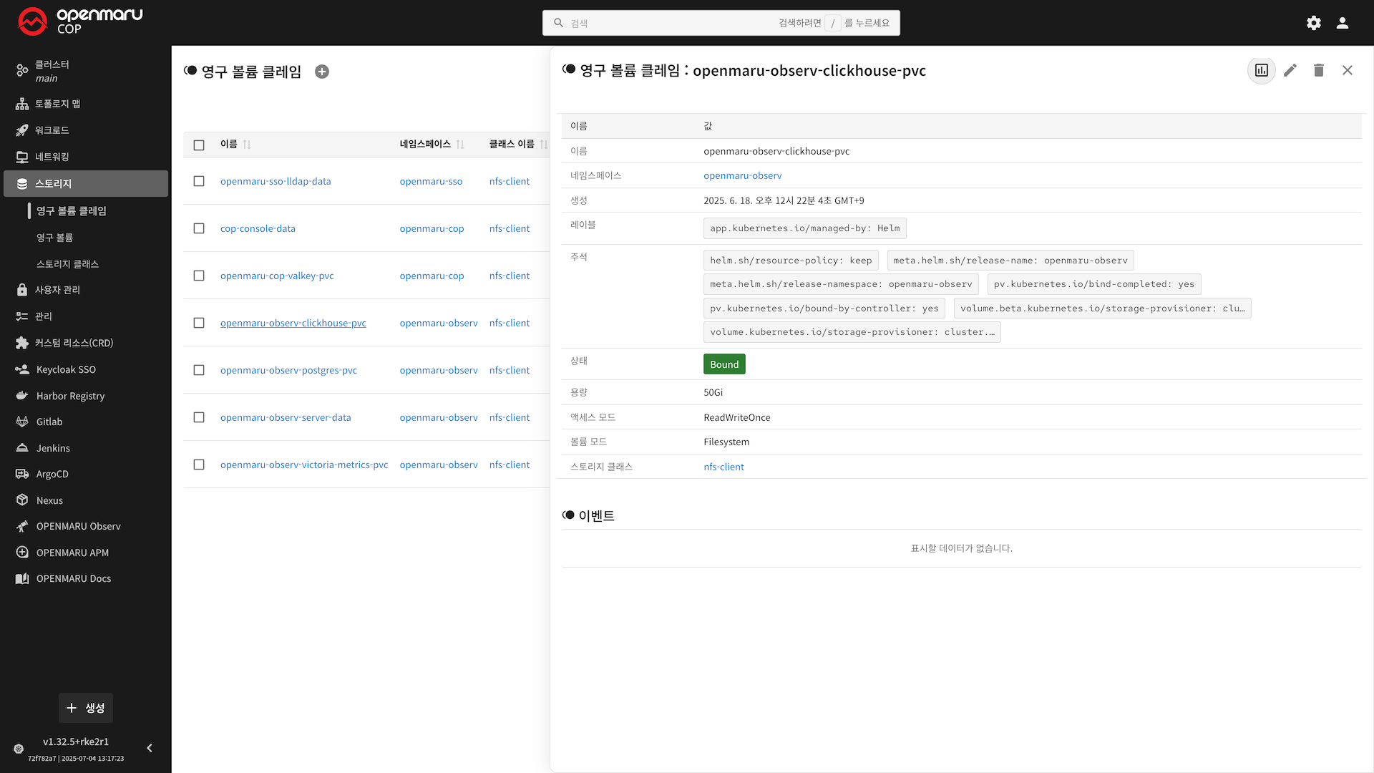Click the 생성 create button

tap(86, 708)
